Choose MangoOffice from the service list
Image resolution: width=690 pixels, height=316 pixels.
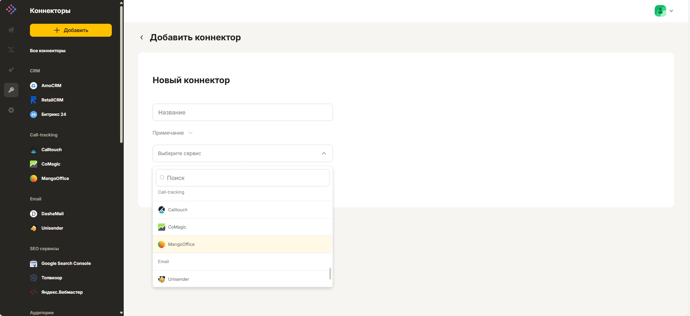[242, 244]
